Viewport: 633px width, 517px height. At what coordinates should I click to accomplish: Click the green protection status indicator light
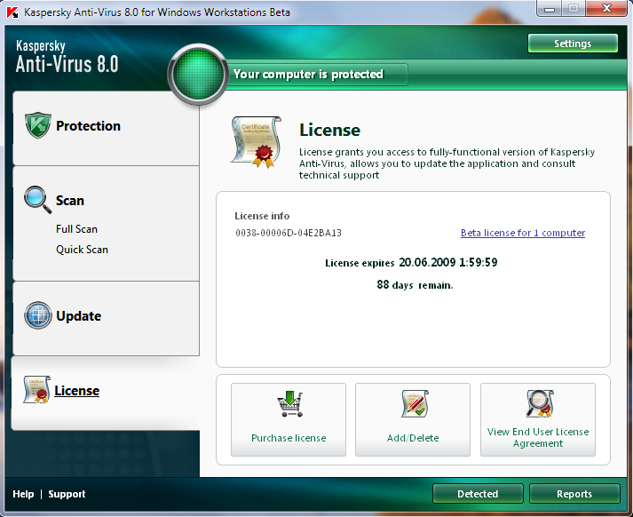tap(198, 75)
